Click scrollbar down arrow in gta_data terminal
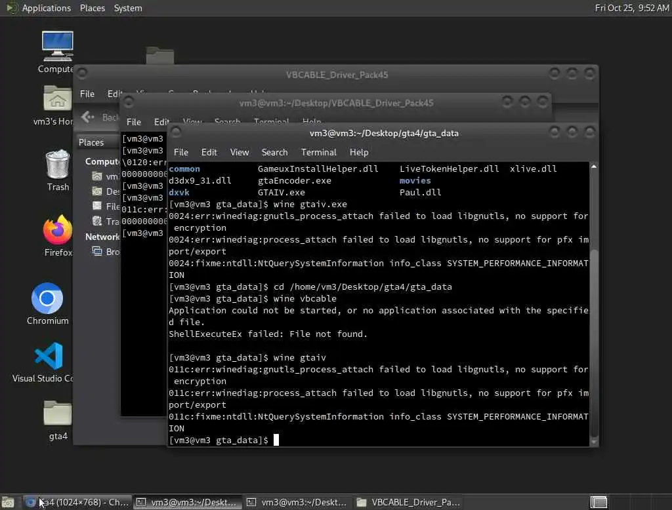 (594, 441)
